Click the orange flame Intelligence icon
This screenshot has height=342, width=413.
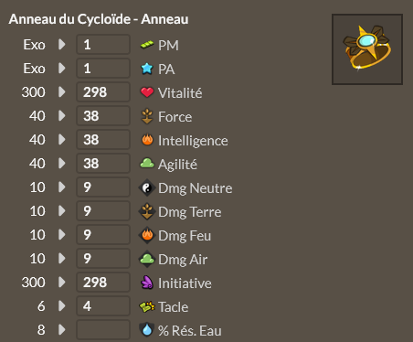coord(147,140)
